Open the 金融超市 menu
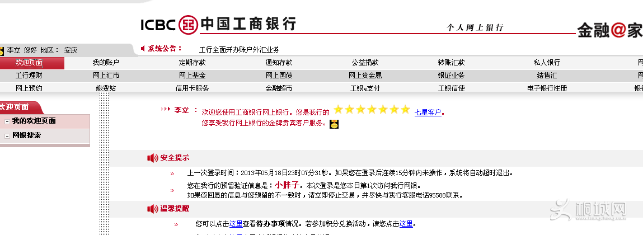This screenshot has width=643, height=235. pos(279,88)
